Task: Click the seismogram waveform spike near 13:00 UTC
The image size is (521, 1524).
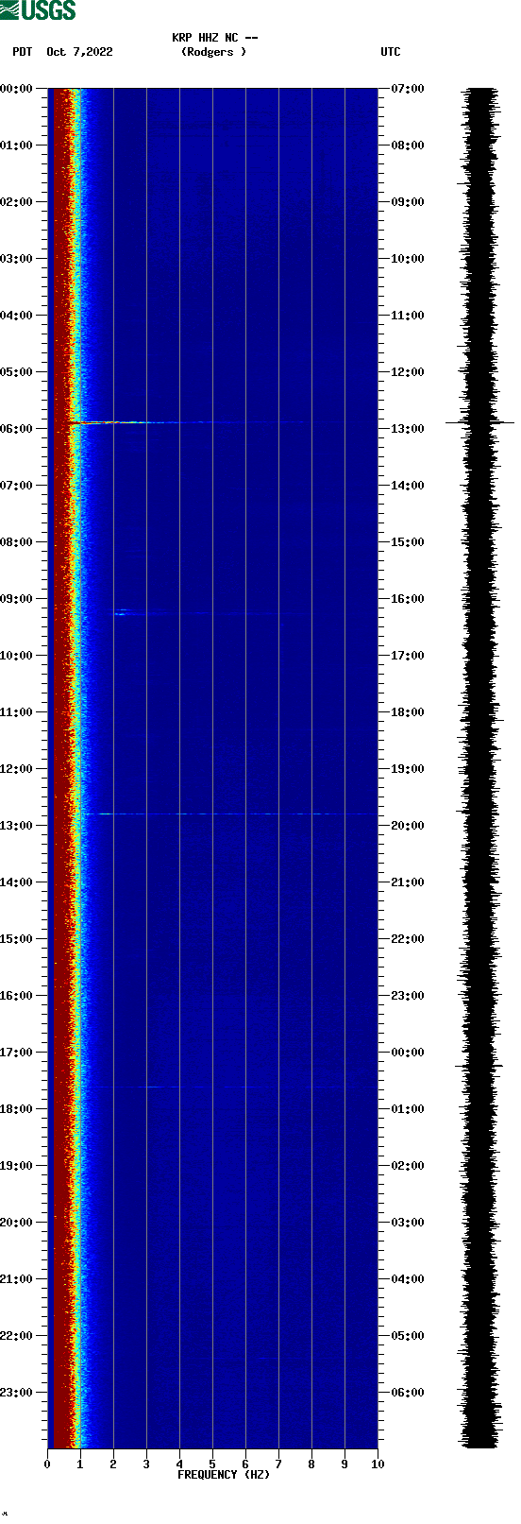Action: [480, 422]
